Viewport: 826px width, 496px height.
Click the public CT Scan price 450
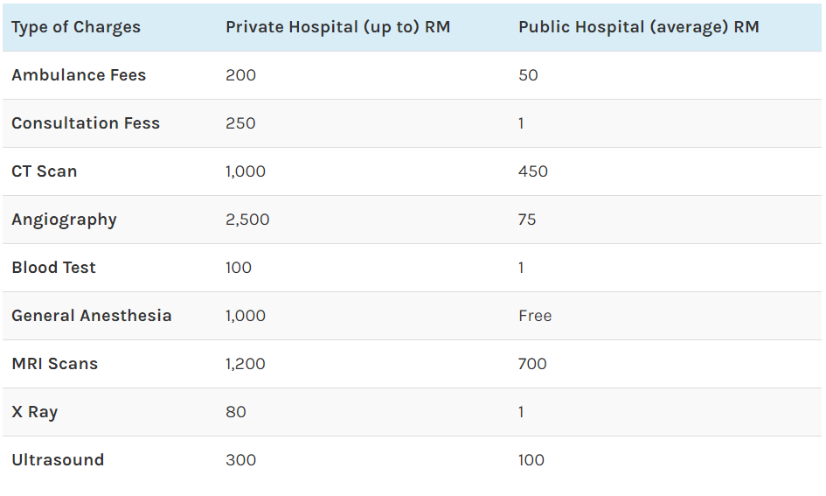pos(533,171)
